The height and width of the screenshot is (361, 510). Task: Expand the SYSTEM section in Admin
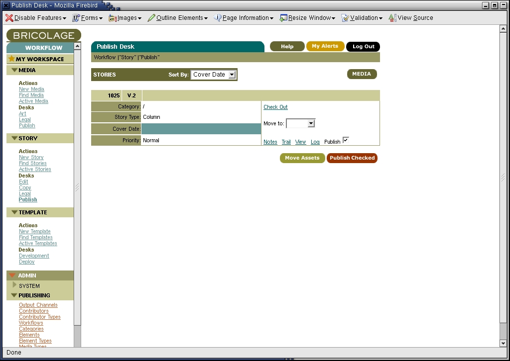coord(14,285)
